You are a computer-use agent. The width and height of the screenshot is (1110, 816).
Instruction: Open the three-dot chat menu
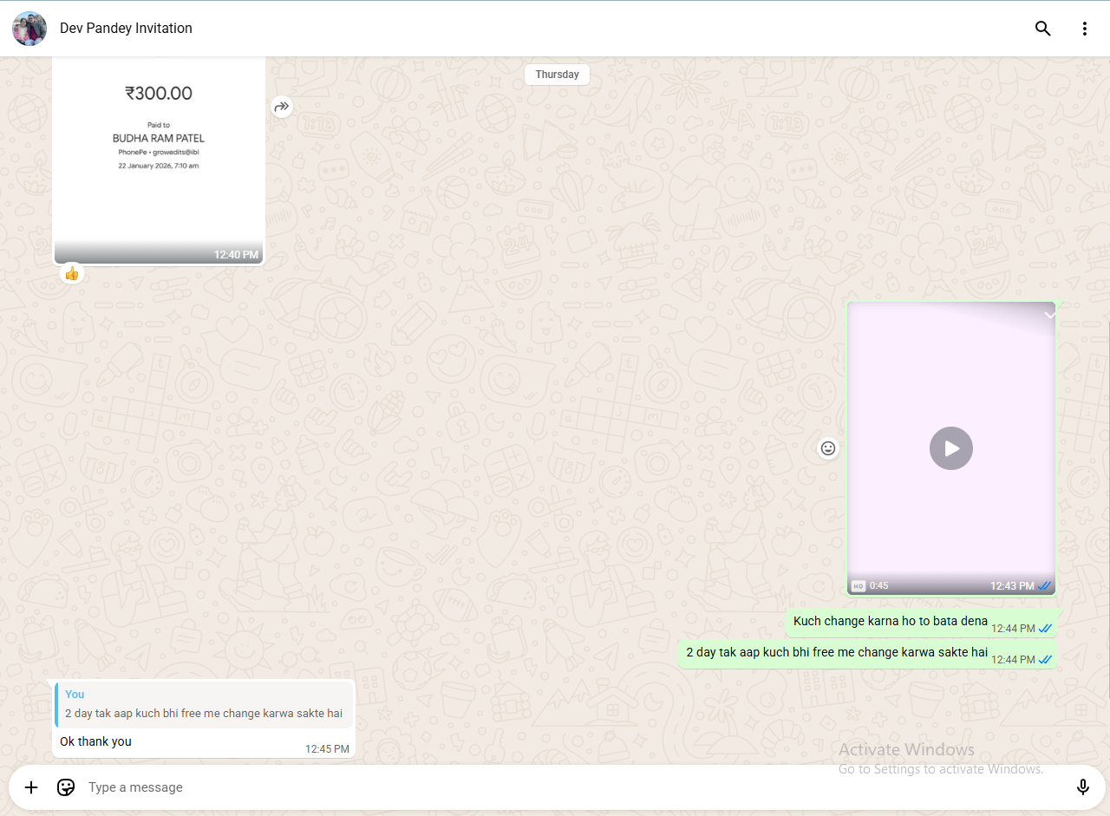(1084, 29)
